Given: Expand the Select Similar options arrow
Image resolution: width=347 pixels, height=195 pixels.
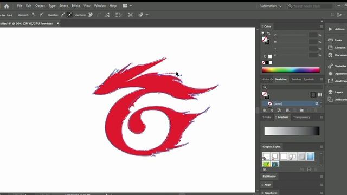Looking at the screenshot, I should [x=147, y=15].
